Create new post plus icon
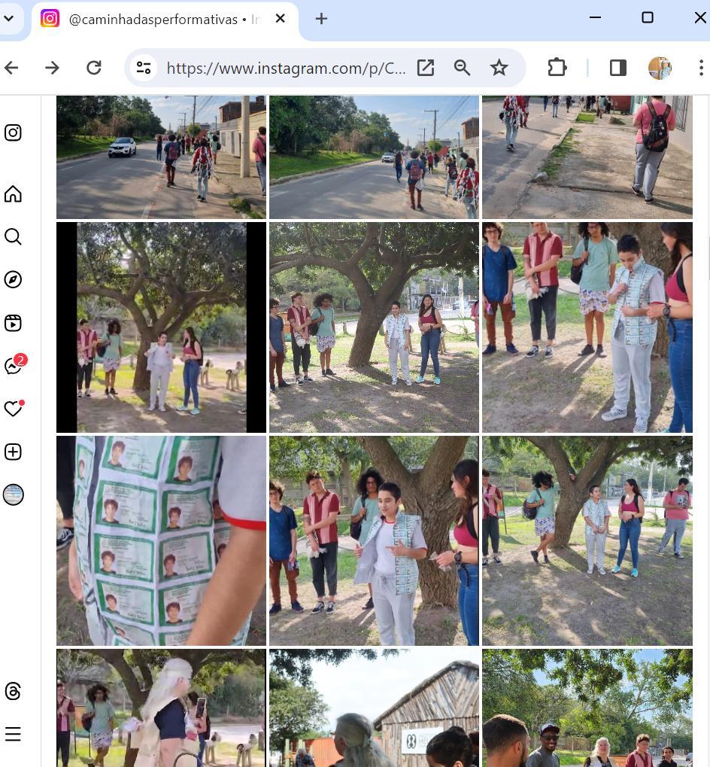Viewport: 710px width, 767px height. 14,452
